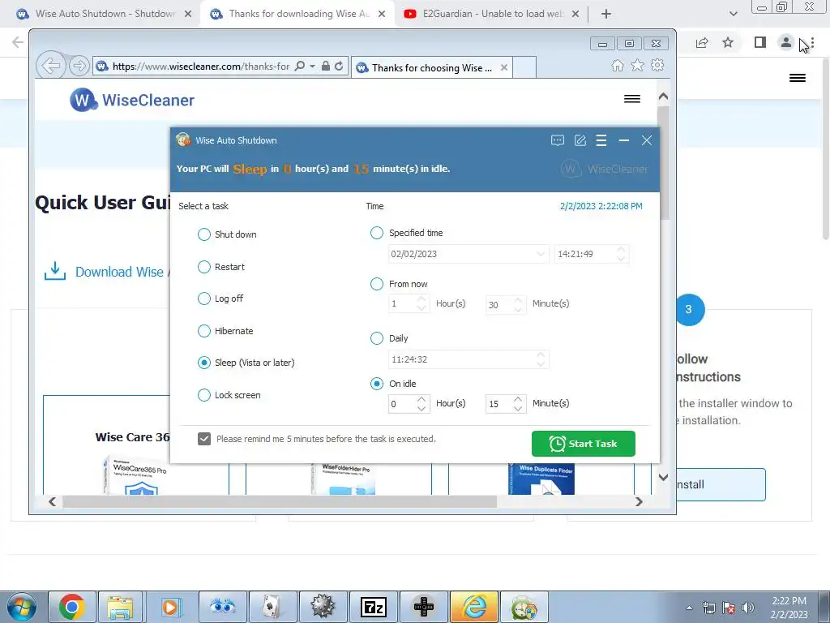The height and width of the screenshot is (623, 830).
Task: Click the IE address bar URL
Action: click(201, 67)
